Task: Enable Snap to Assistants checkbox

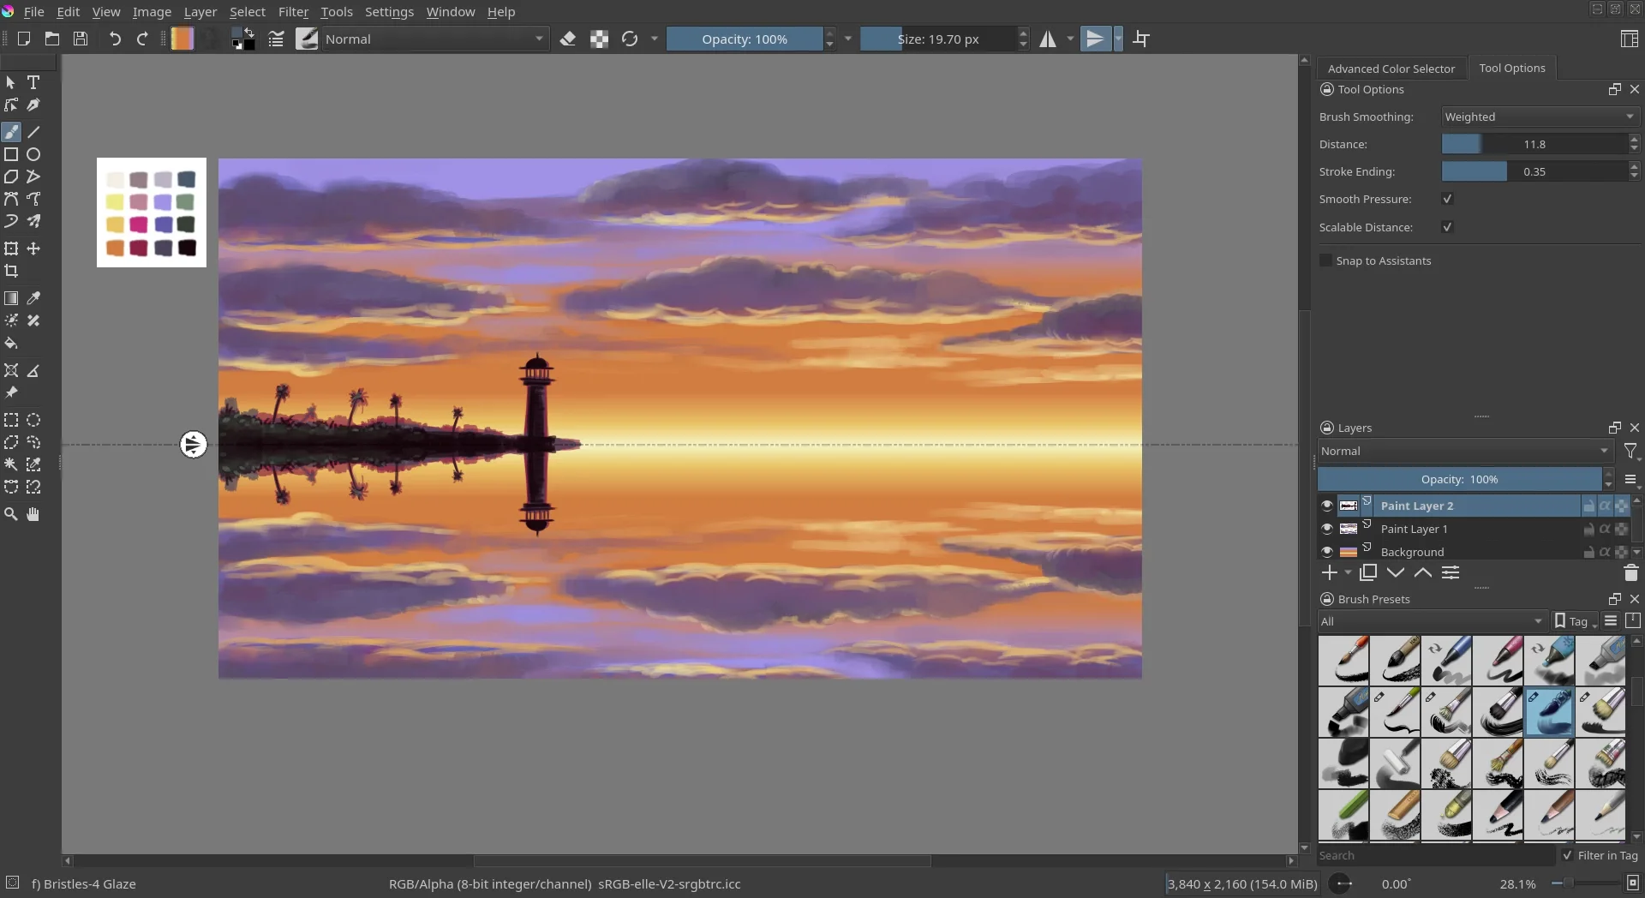Action: 1326,260
